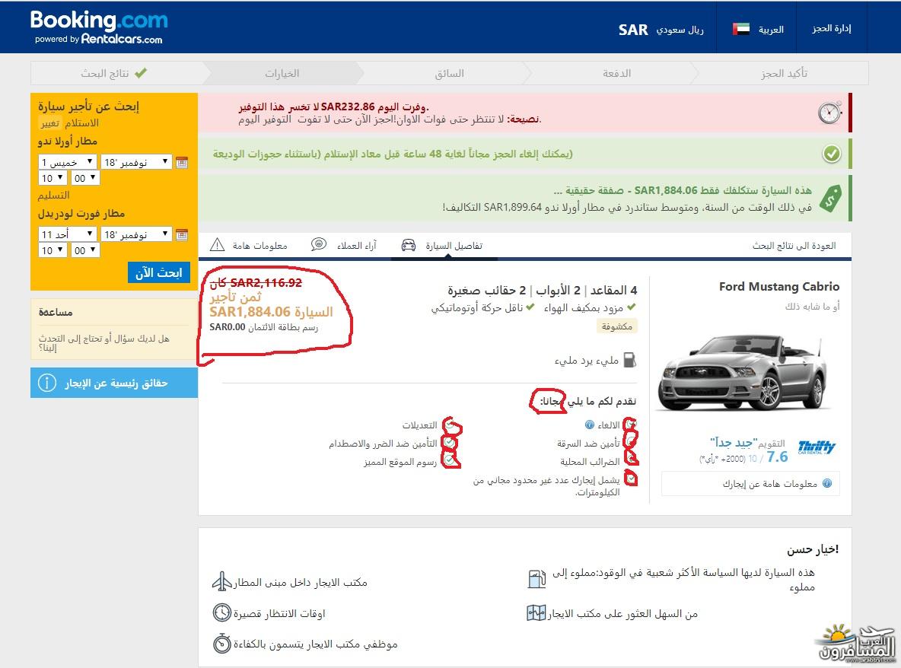Click warning triangle general info icon
This screenshot has height=668, width=901.
[217, 245]
